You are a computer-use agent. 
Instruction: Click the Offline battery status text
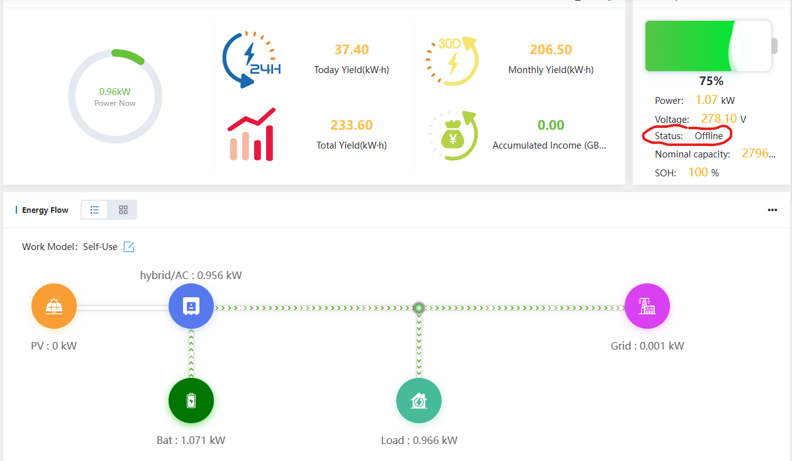708,136
